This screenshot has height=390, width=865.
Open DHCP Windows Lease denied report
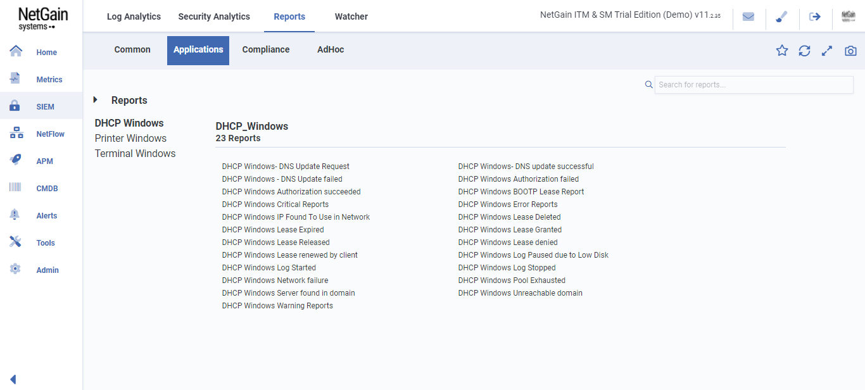click(508, 242)
